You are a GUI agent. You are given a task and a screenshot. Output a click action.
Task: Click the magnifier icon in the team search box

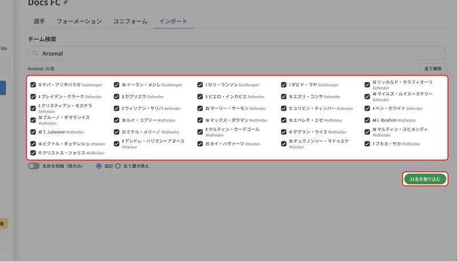click(35, 53)
